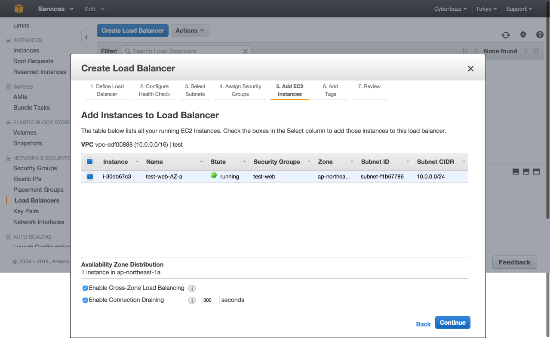Click the refresh icon in the toolbar
Viewport: 550px width, 338px height.
click(x=506, y=35)
